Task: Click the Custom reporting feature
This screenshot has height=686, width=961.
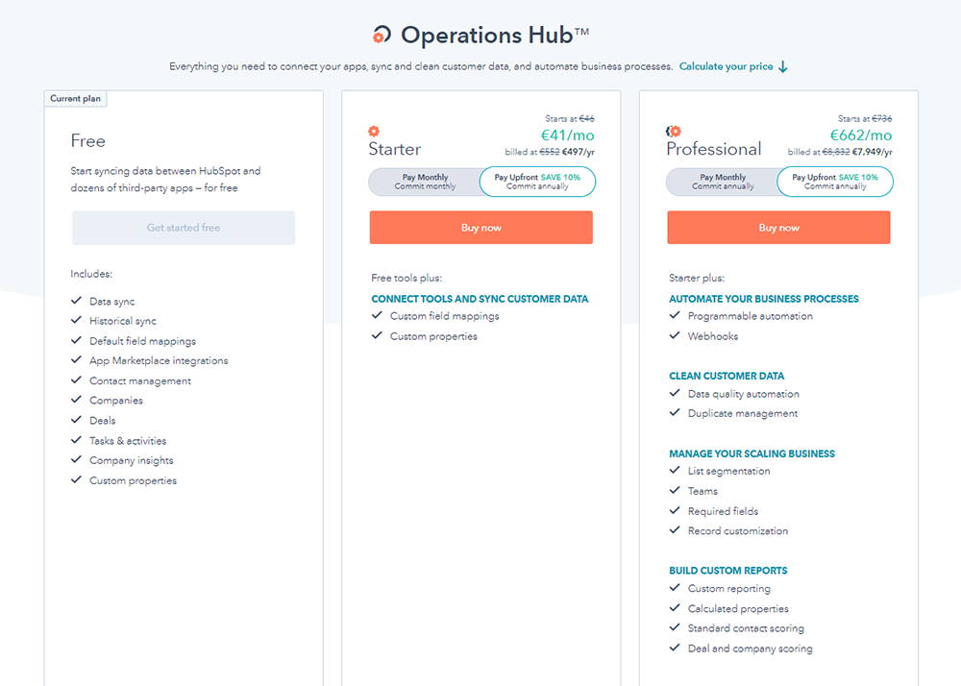Action: tap(728, 589)
